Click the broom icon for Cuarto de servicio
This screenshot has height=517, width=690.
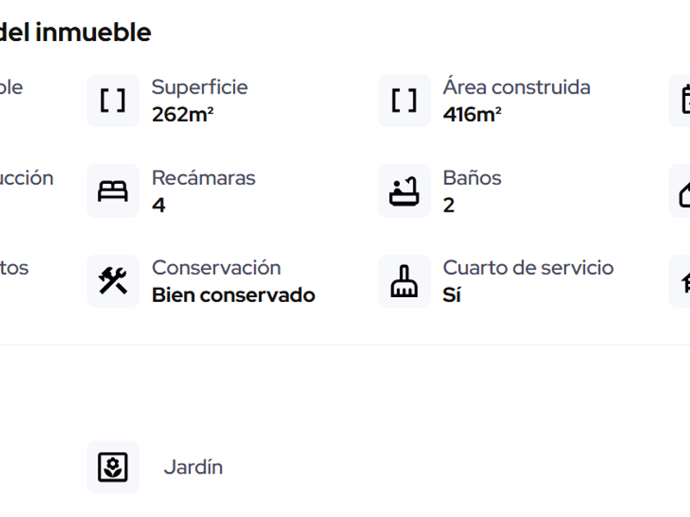click(x=404, y=281)
